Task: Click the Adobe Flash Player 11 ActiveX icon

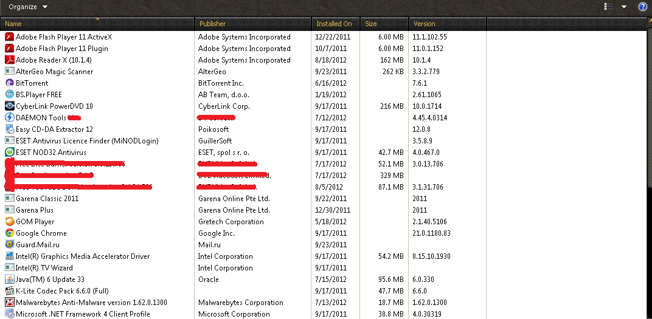Action: pyautogui.click(x=9, y=36)
